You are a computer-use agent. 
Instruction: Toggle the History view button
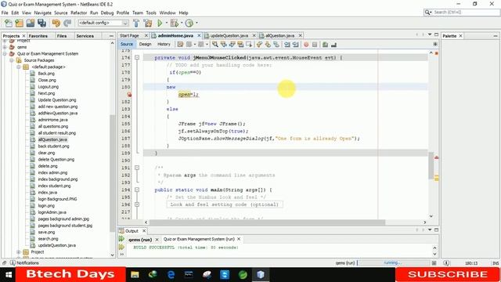164,44
